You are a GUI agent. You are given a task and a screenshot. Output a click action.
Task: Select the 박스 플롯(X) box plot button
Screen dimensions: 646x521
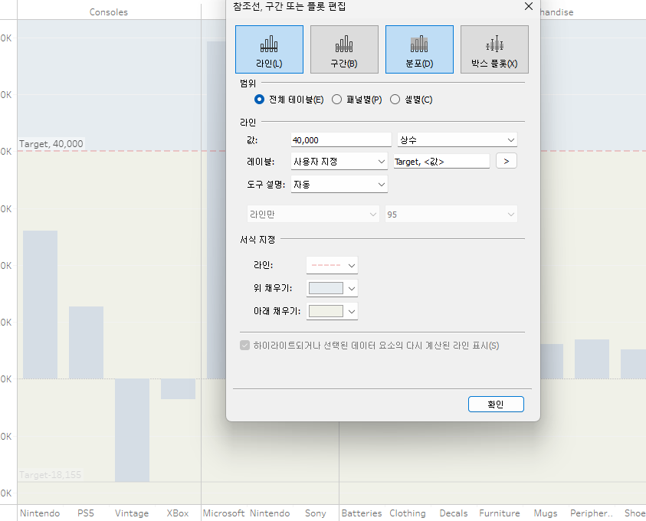point(494,50)
